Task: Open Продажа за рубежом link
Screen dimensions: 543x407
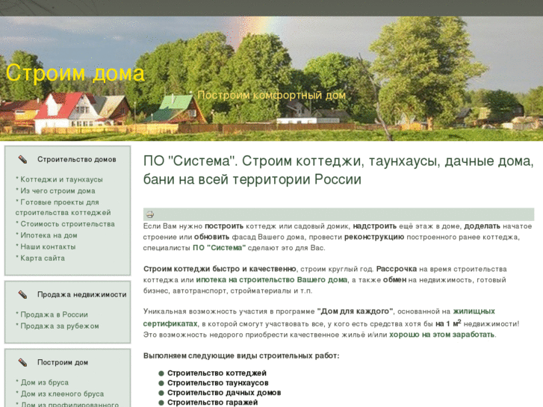Action: pos(60,326)
